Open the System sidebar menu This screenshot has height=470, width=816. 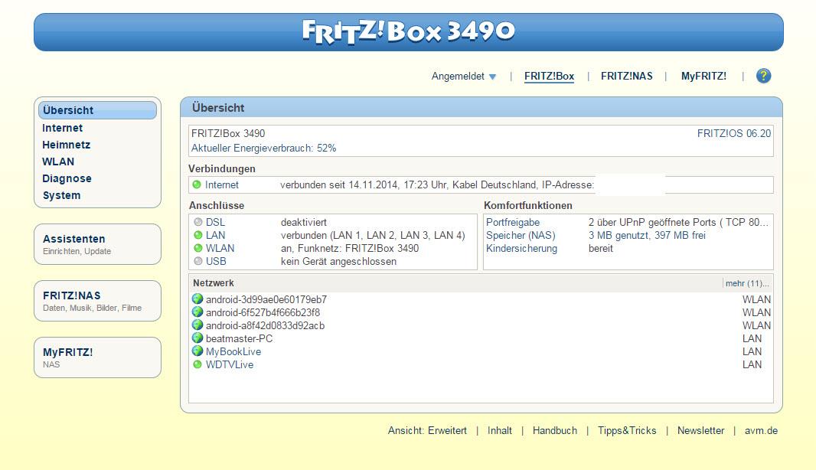click(61, 195)
